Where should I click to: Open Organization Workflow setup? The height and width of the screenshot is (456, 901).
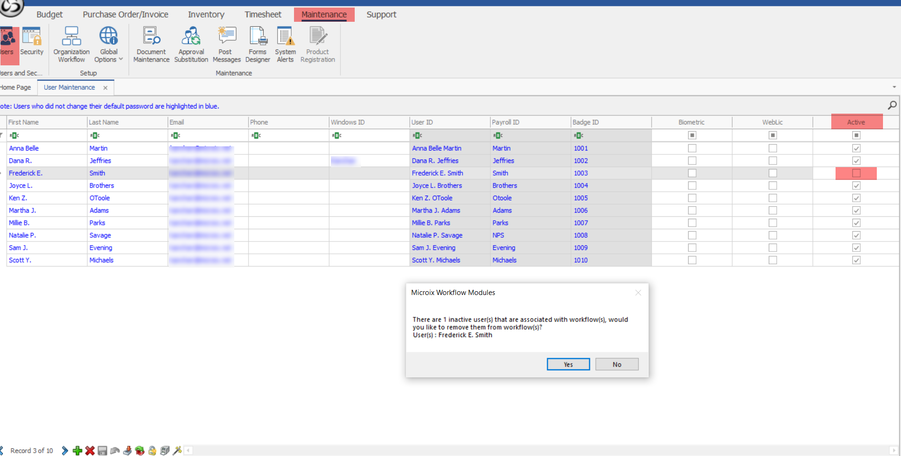click(x=71, y=45)
